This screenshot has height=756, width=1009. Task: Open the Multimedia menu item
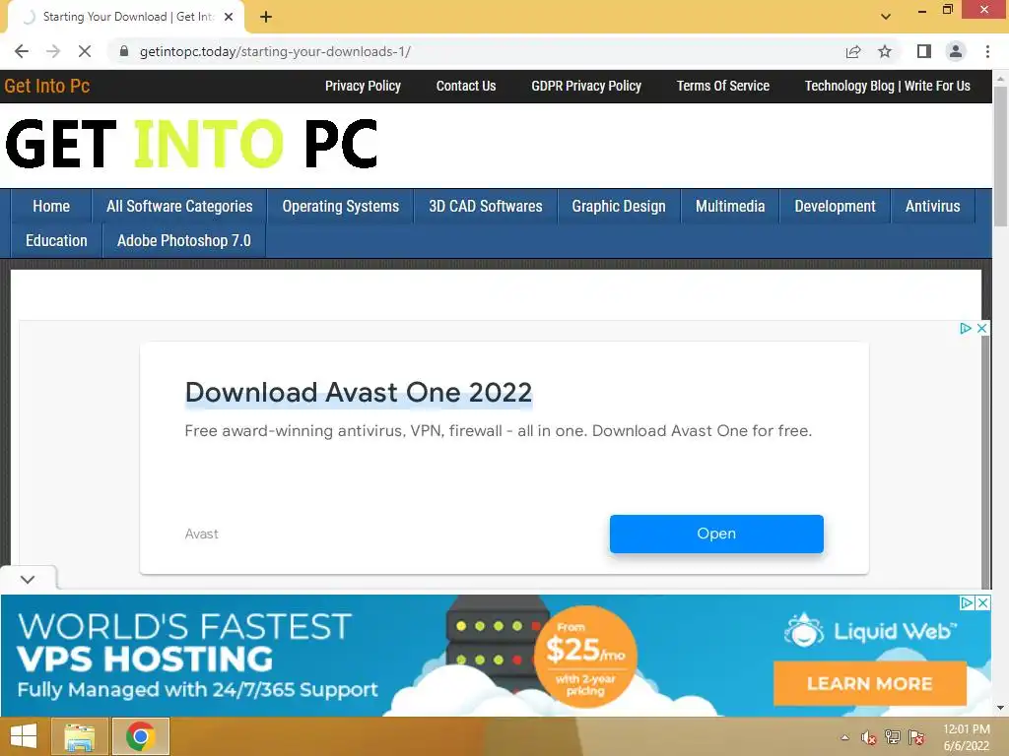730,207
